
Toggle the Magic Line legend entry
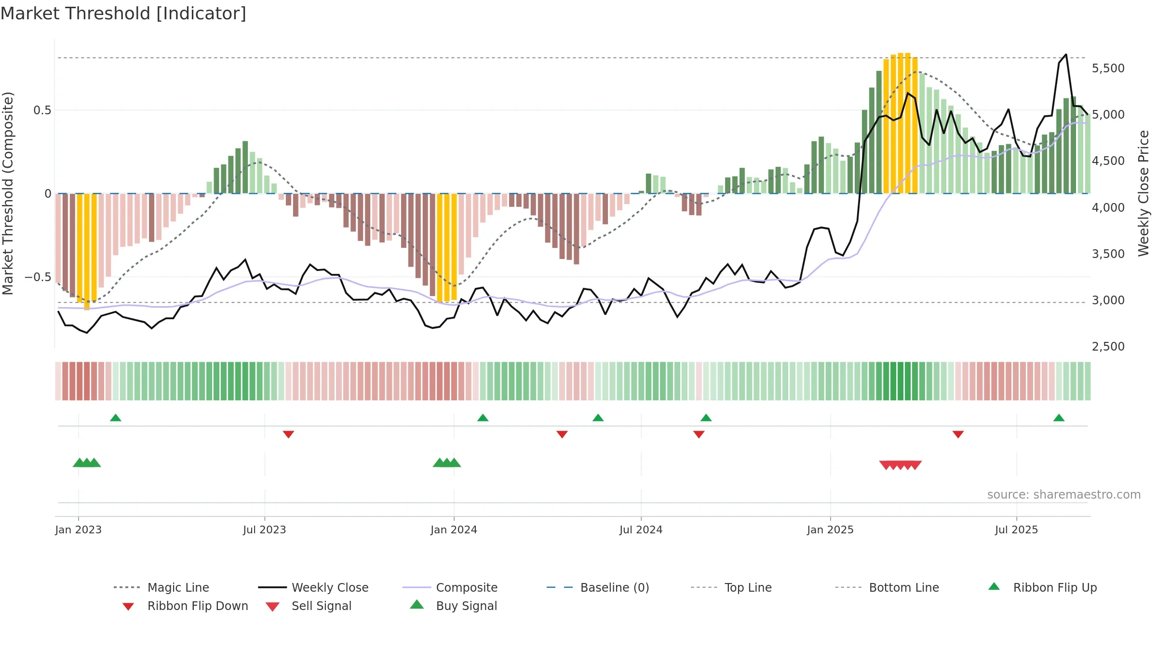[x=161, y=587]
